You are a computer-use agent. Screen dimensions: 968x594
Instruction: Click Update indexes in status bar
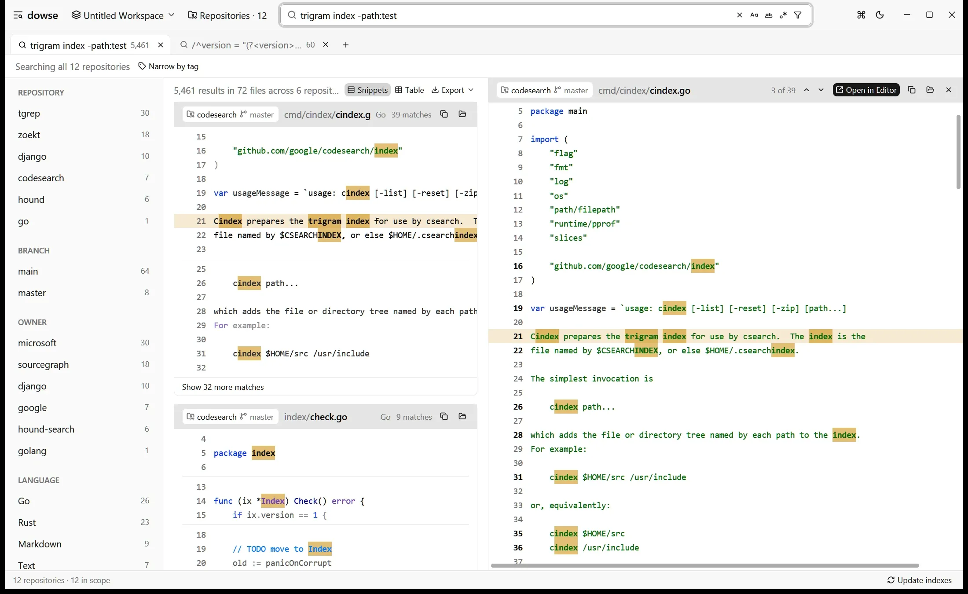coord(920,580)
